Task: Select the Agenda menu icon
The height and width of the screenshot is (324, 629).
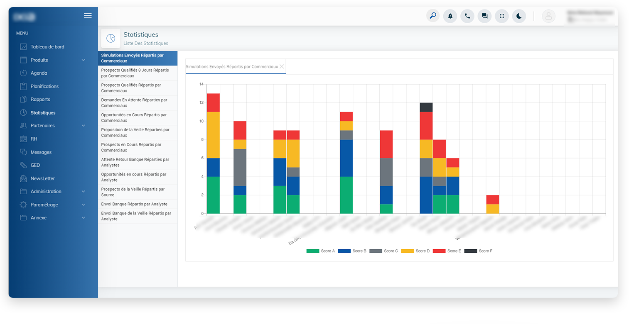Action: click(24, 73)
